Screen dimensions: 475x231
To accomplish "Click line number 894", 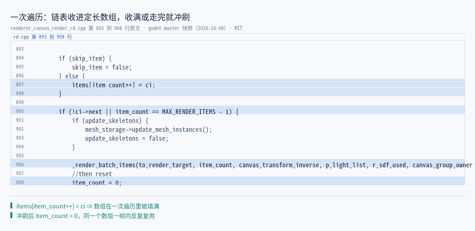I will tap(20, 58).
